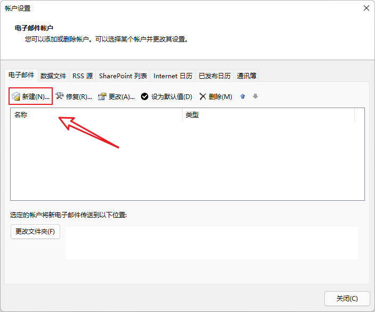Click the 更改文件夹(F) button

click(x=36, y=232)
